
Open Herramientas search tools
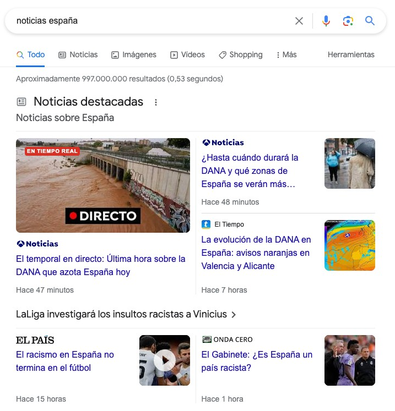click(351, 55)
